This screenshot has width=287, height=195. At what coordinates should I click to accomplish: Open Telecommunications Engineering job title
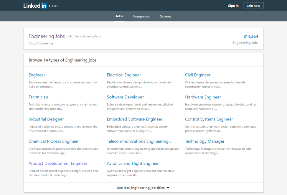tap(139, 141)
